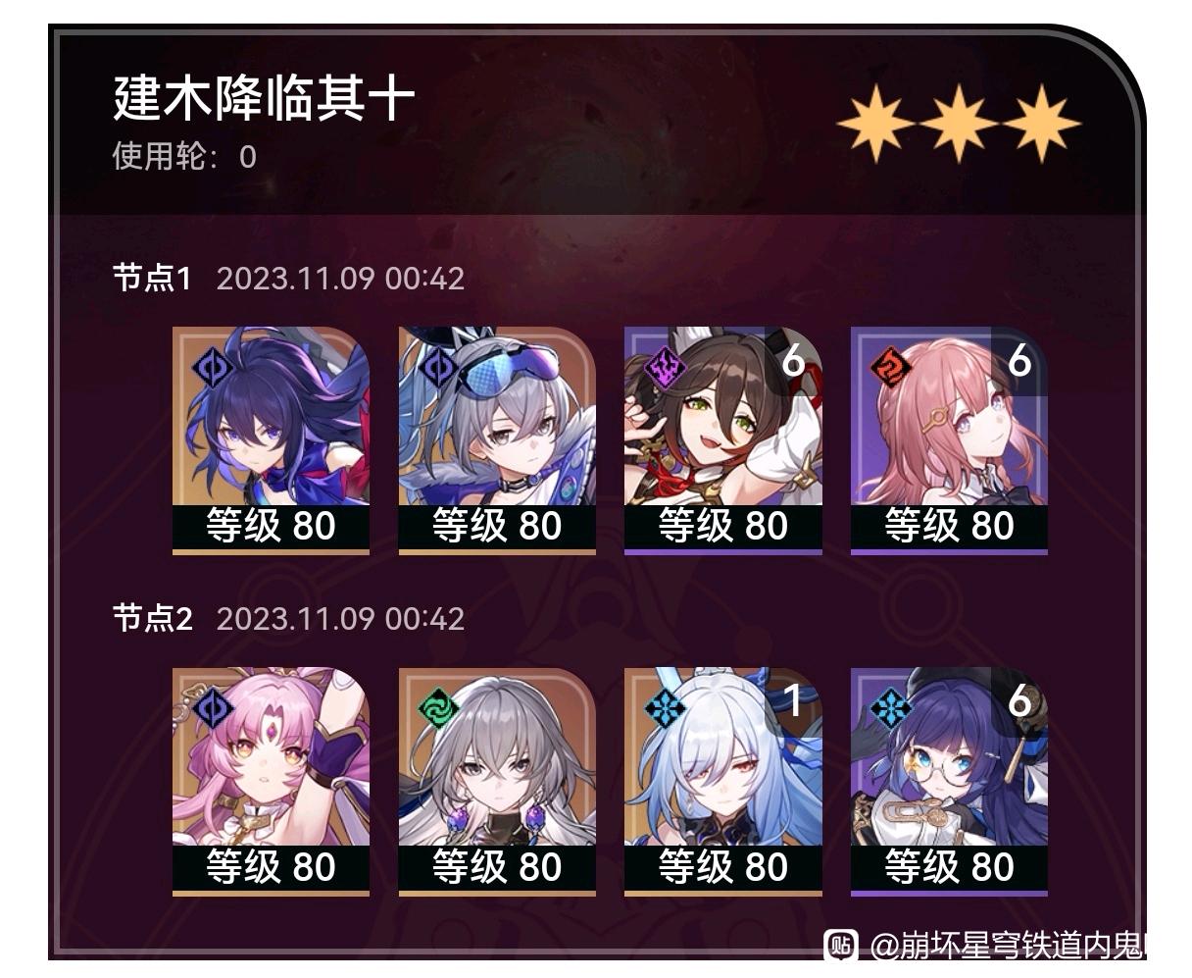Select Silver Wolf's portrait with goggles
Viewport: 1192px width, 978px height.
[x=497, y=440]
